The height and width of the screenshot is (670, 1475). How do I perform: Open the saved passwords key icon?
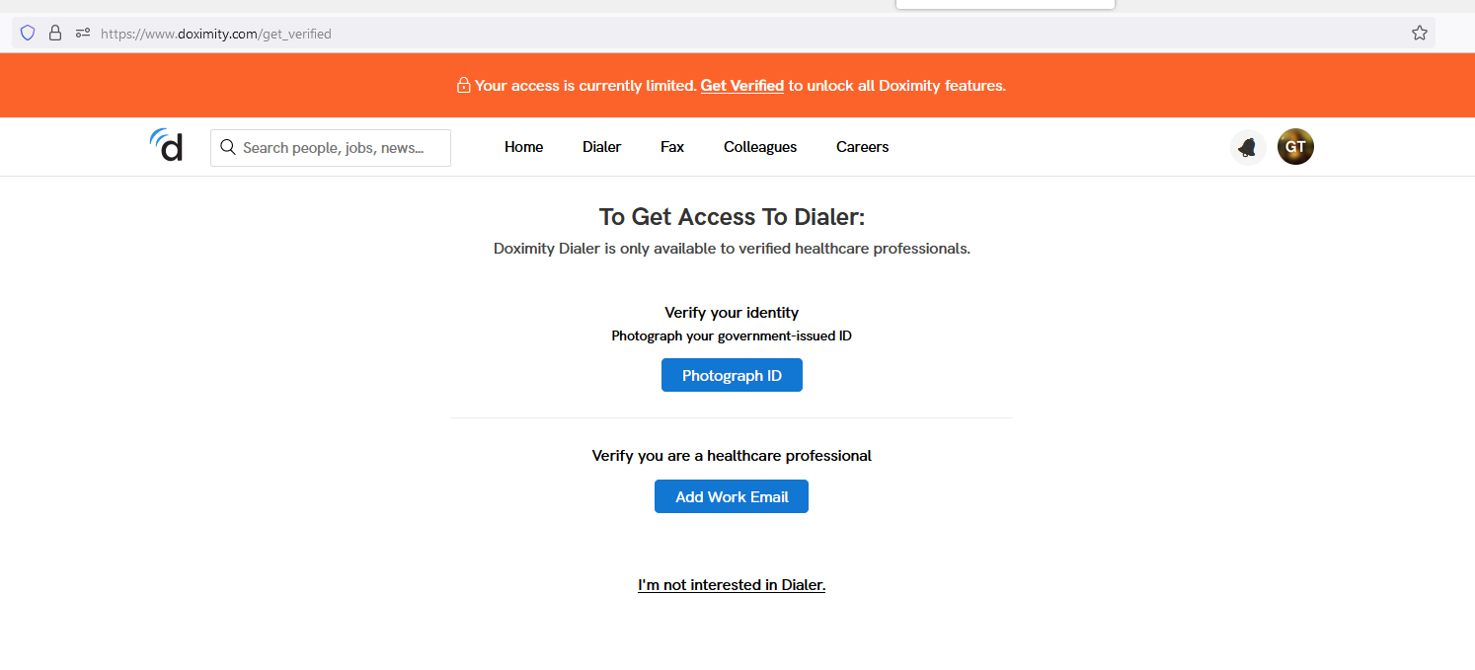[x=83, y=33]
